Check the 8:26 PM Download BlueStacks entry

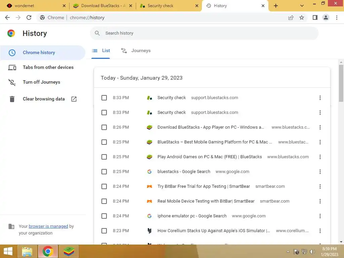point(104,127)
